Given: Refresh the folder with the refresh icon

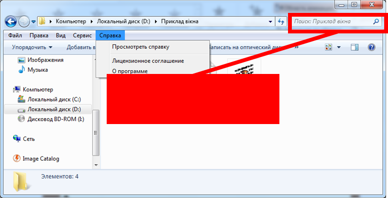Looking at the screenshot, I should point(281,22).
